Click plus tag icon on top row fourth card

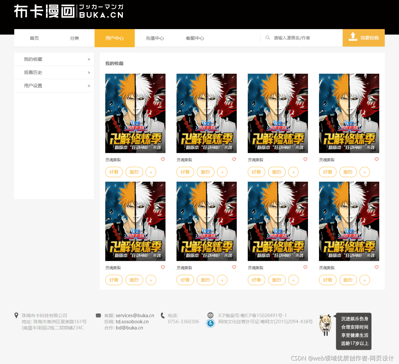[x=365, y=172]
